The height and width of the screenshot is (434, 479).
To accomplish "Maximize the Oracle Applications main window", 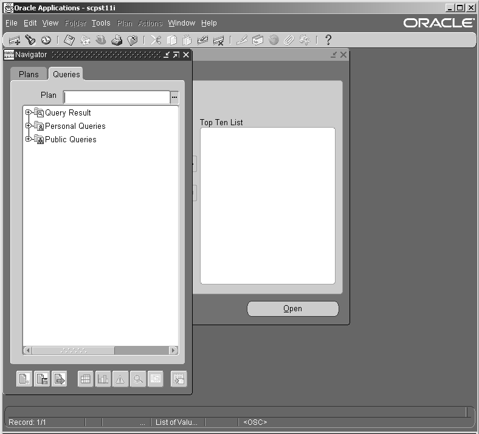I will 460,8.
